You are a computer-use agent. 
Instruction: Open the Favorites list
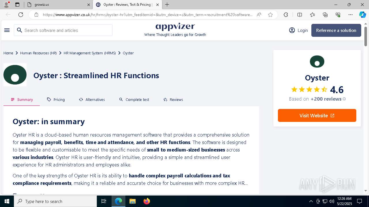[x=312, y=15]
